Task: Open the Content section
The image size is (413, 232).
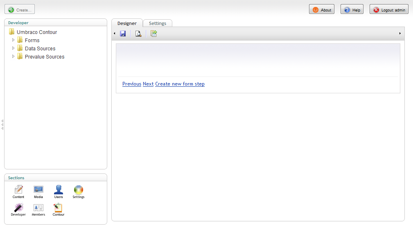Action: pos(18,191)
